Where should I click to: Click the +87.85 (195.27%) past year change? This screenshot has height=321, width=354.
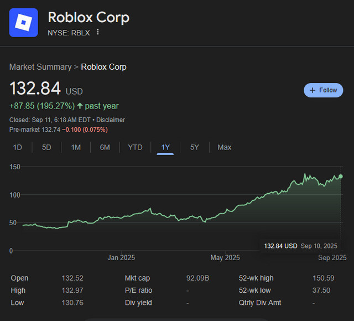point(64,106)
